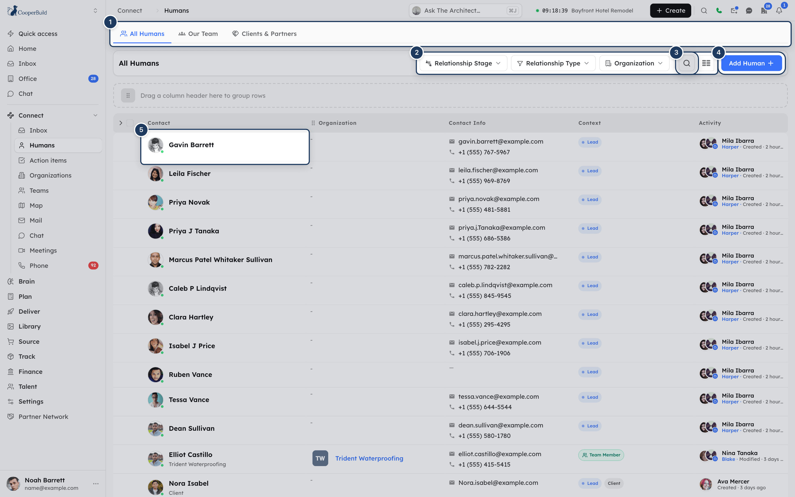Open the global search magnifier in top bar
795x497 pixels.
click(704, 10)
